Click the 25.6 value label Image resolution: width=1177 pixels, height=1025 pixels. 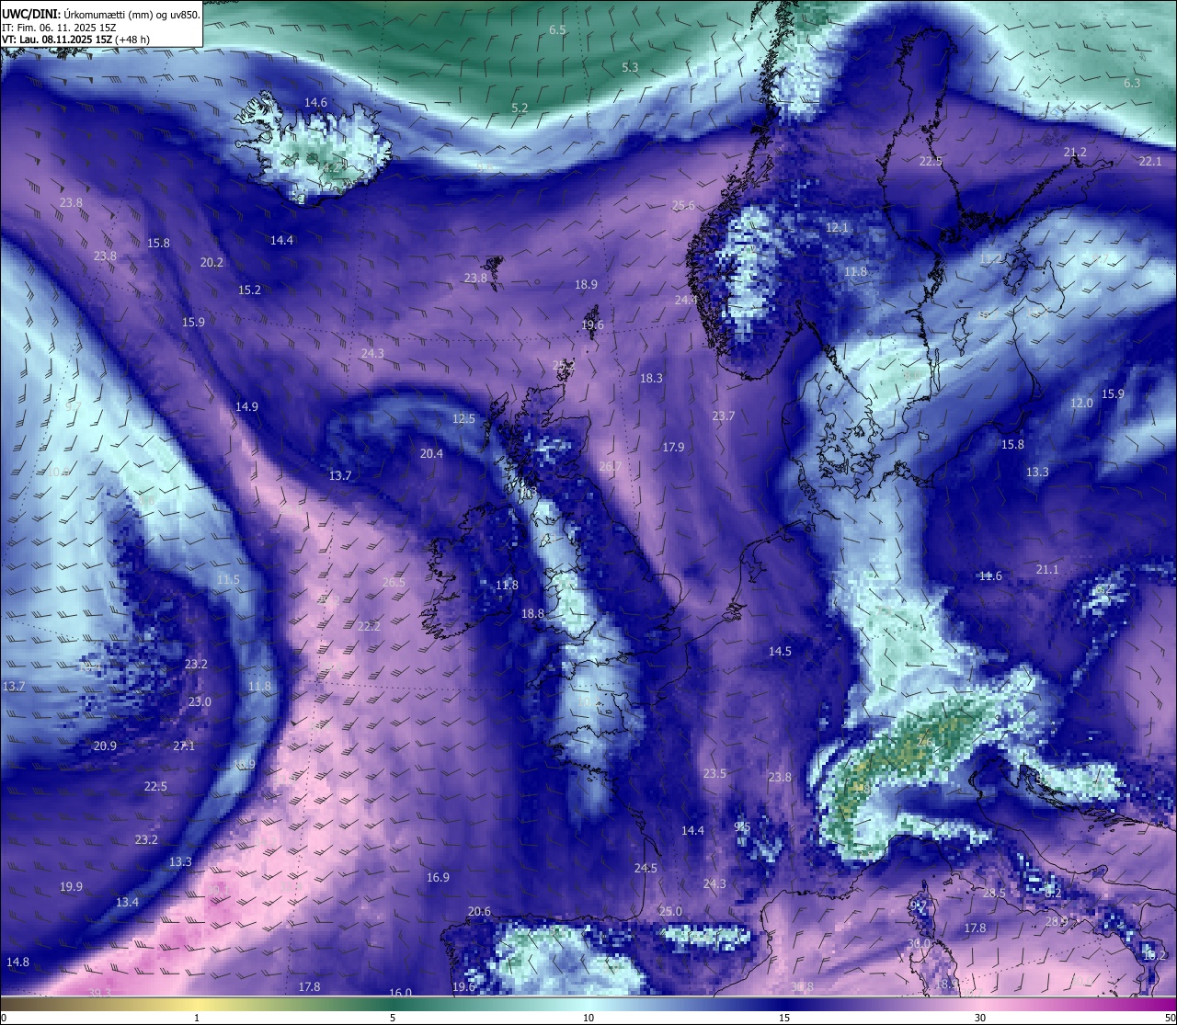683,205
